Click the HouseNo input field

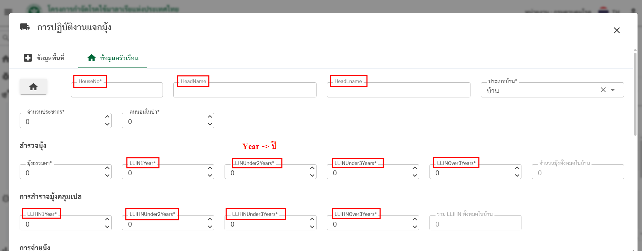tap(117, 91)
